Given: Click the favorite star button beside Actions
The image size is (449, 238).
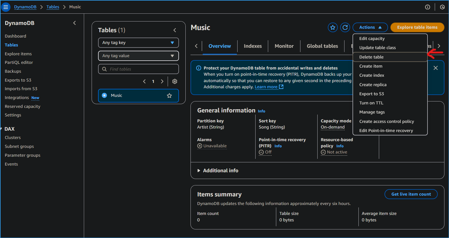Looking at the screenshot, I should [x=333, y=27].
